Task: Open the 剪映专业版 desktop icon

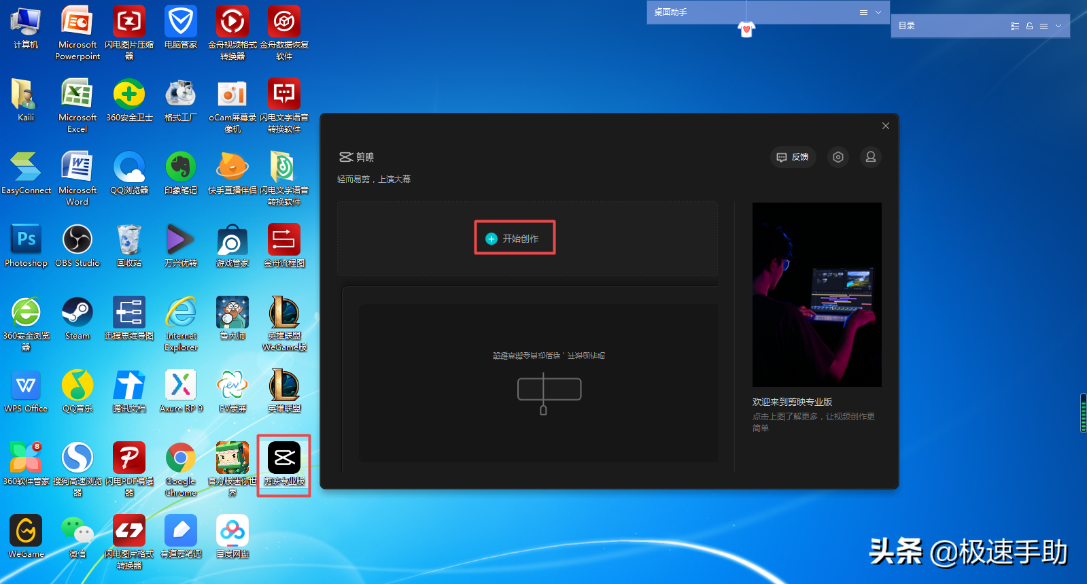Action: [284, 464]
